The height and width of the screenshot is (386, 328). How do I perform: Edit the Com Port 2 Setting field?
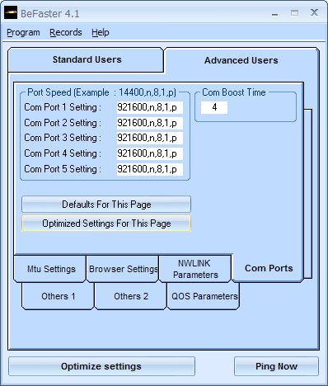click(x=150, y=123)
